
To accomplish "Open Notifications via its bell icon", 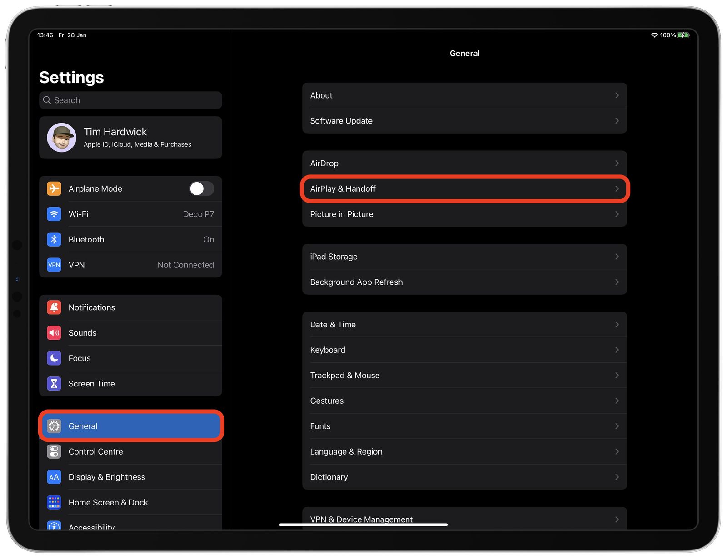I will [54, 307].
